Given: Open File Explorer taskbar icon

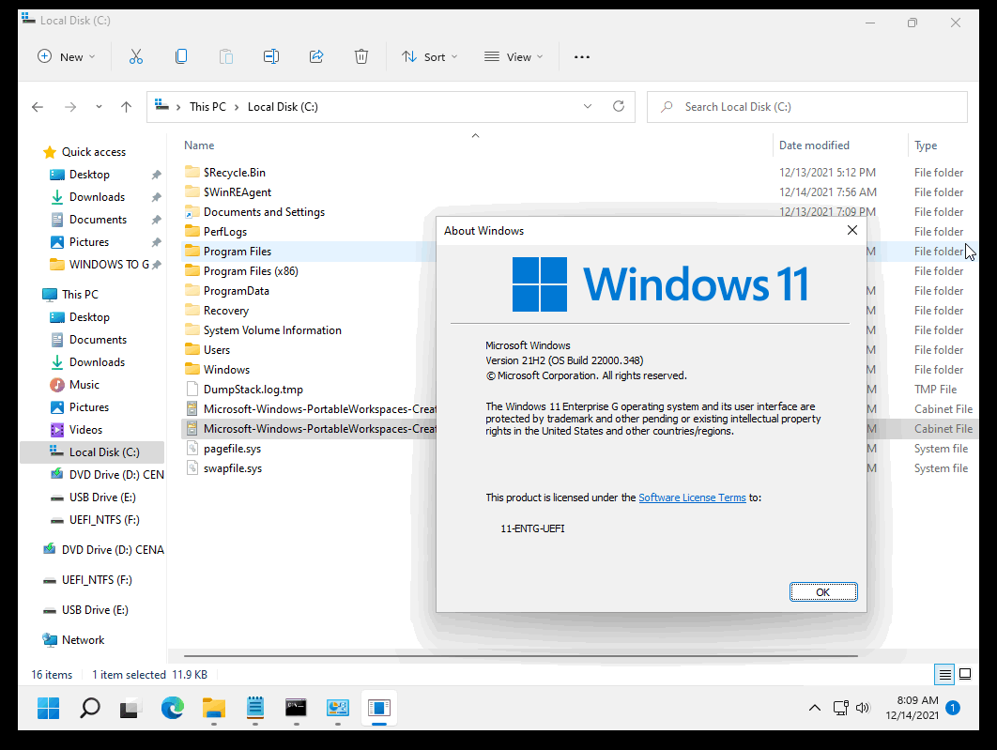Looking at the screenshot, I should 214,708.
